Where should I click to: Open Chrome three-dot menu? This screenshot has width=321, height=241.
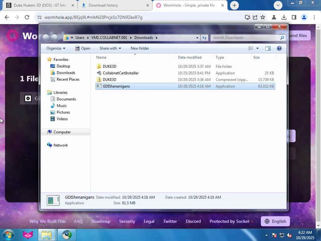click(314, 17)
